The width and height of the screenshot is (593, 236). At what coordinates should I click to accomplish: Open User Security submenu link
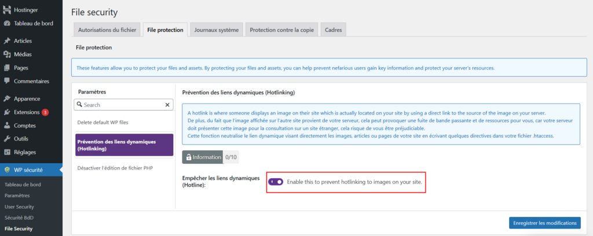point(19,207)
